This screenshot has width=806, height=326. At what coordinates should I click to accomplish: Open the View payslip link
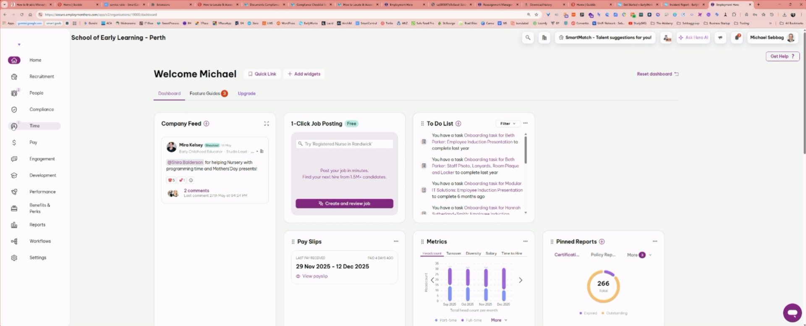click(x=314, y=276)
